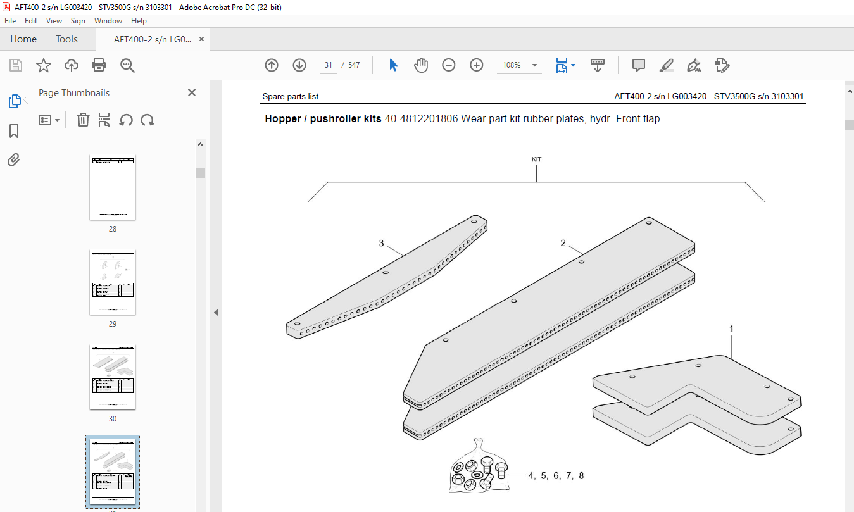The height and width of the screenshot is (512, 854).
Task: Go to the previous page with the up arrow
Action: pos(272,65)
